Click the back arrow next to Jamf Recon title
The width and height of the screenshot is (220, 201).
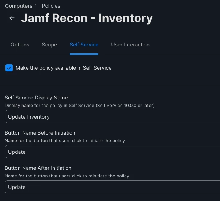coord(12,18)
